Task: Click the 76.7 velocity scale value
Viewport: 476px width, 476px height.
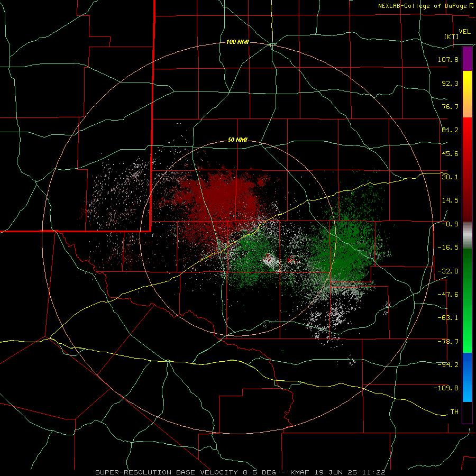Action: pos(450,106)
